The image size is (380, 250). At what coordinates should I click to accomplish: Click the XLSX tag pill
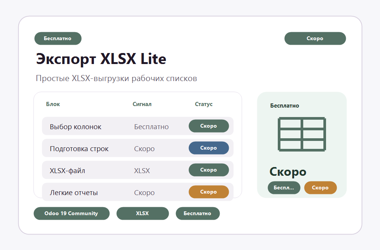(142, 213)
